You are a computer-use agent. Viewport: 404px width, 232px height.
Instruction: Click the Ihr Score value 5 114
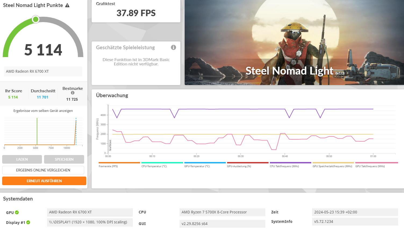13,97
